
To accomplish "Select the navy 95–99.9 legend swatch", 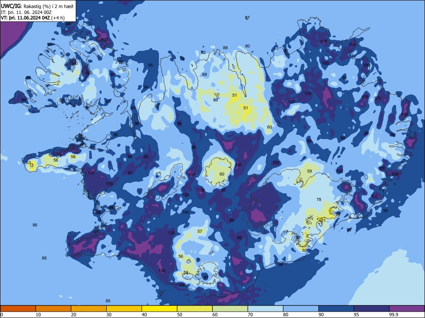I will click(371, 309).
